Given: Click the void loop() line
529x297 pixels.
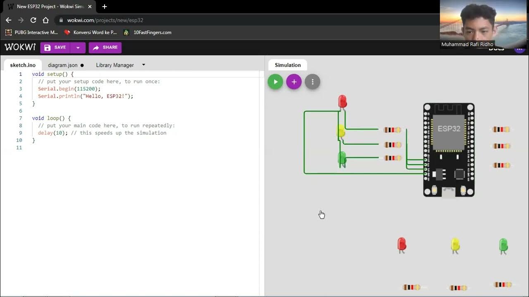Looking at the screenshot, I should click(52, 118).
